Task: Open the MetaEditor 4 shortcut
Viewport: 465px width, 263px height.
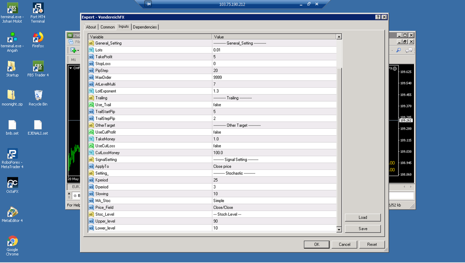Action: pyautogui.click(x=12, y=215)
